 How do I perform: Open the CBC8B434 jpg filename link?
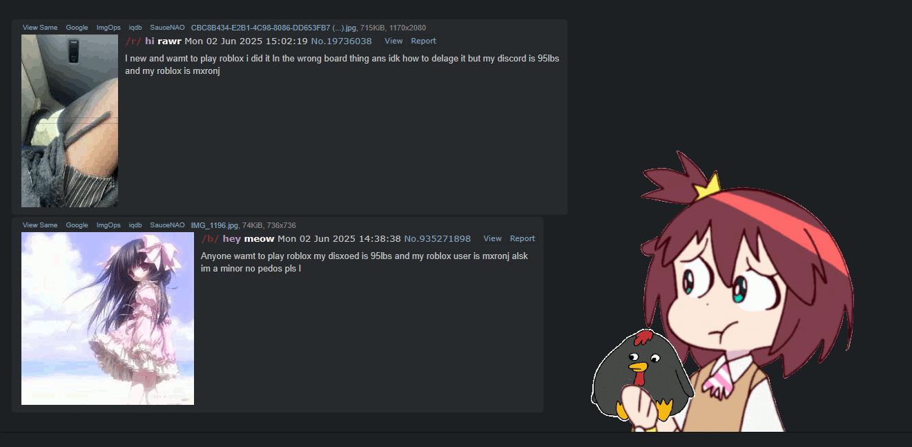pyautogui.click(x=273, y=28)
